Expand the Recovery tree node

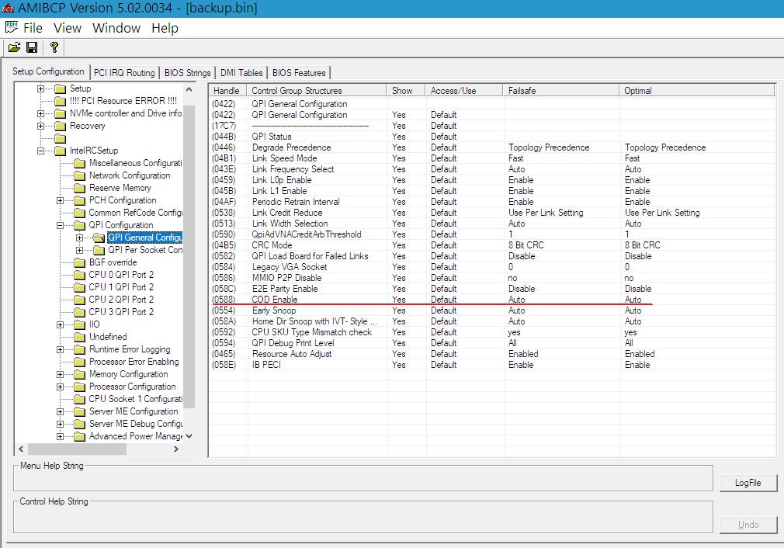point(40,126)
